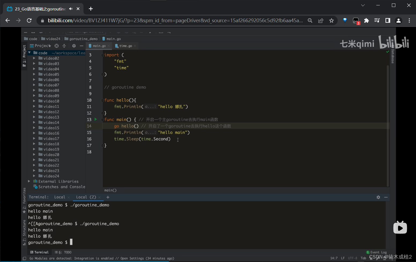Go back with the browser back arrow
The height and width of the screenshot is (262, 416).
[8, 20]
